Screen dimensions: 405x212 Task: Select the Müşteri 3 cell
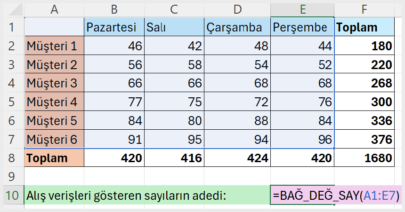tap(54, 83)
